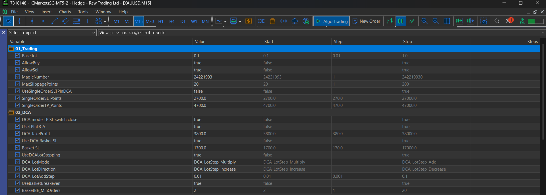Open the Charts menu
Screen dimensions: 546x195
point(65,12)
